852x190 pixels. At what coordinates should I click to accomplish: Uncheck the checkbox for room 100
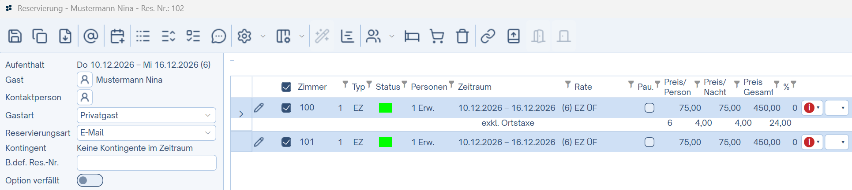286,108
